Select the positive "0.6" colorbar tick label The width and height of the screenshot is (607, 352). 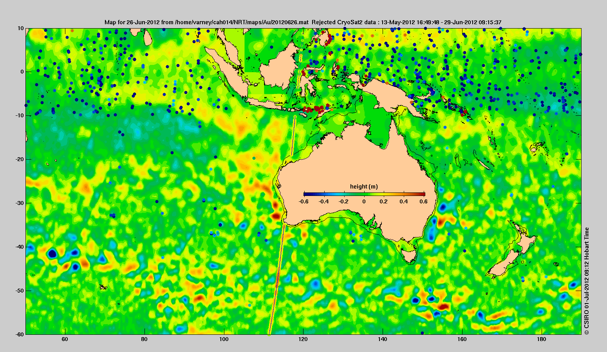coord(425,201)
